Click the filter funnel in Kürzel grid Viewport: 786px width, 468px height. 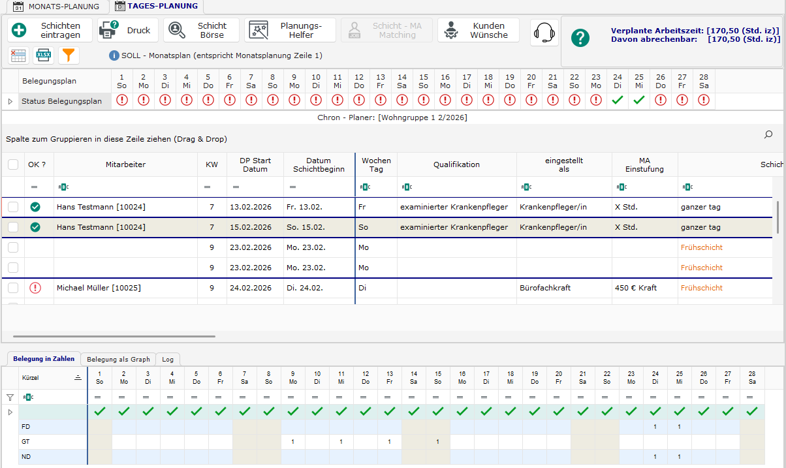point(10,397)
